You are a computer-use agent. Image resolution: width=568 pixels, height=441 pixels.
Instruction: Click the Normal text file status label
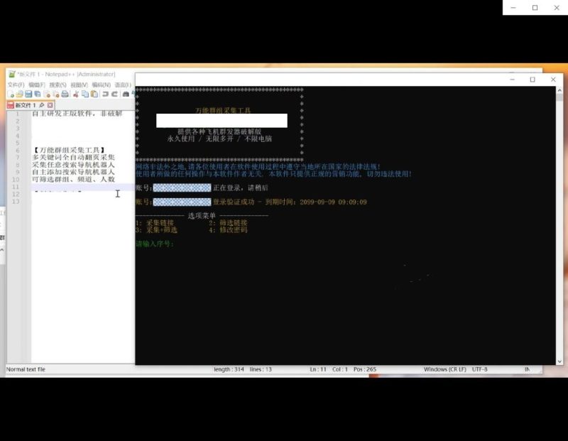pos(25,369)
